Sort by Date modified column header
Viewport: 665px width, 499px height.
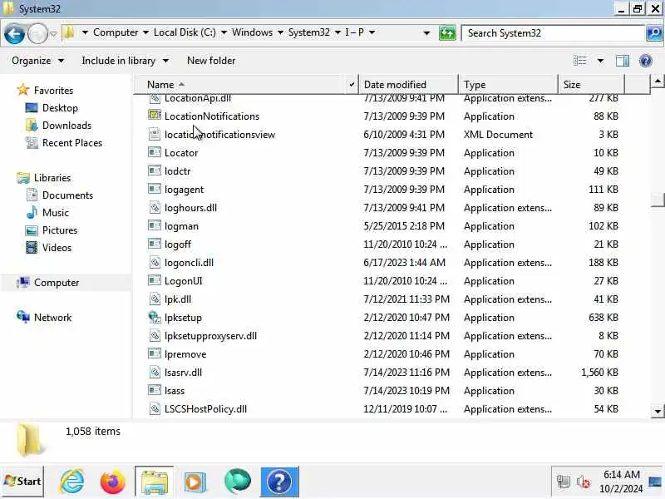click(409, 85)
